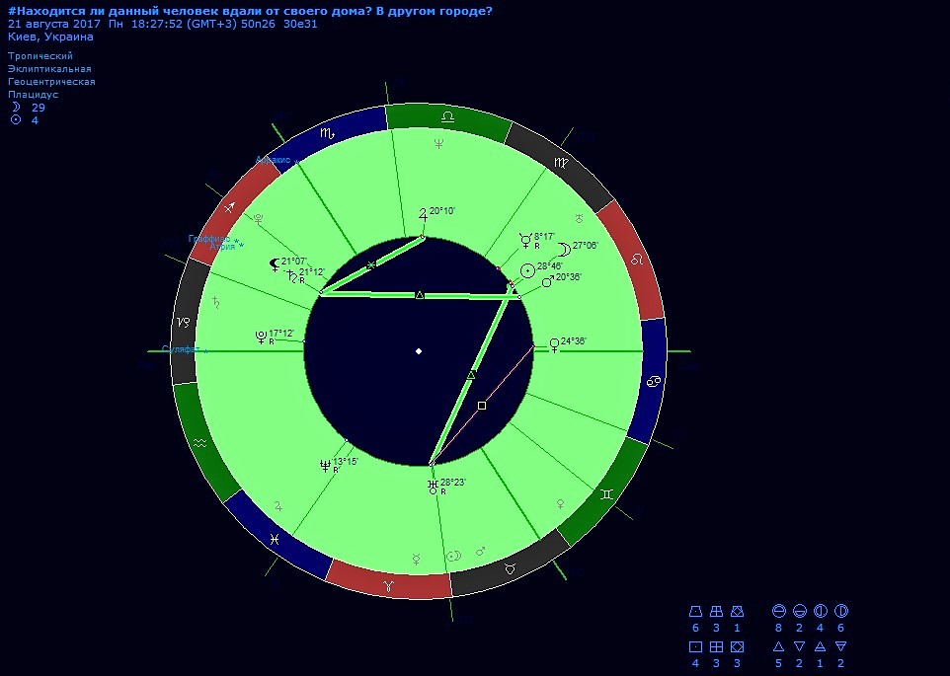The height and width of the screenshot is (676, 950).
Task: Click the small Venus ruler glyph near Gemini
Action: click(561, 504)
